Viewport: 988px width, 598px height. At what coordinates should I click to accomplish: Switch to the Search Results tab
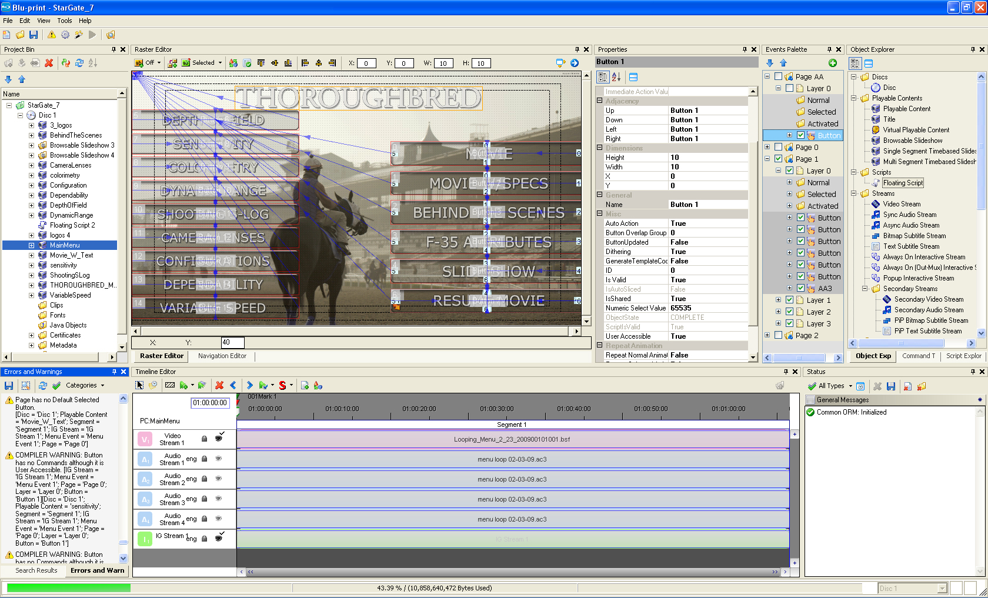tap(36, 570)
